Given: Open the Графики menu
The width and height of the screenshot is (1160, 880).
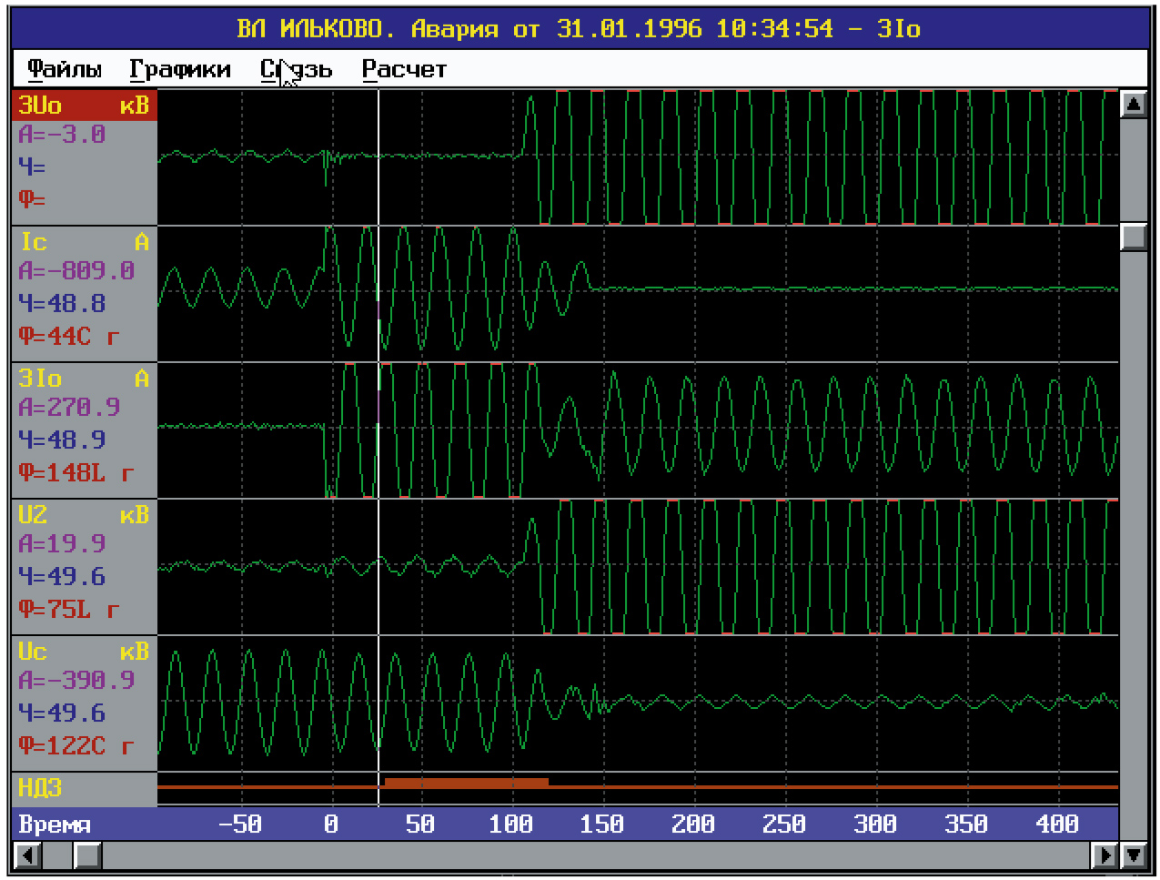Looking at the screenshot, I should 180,69.
